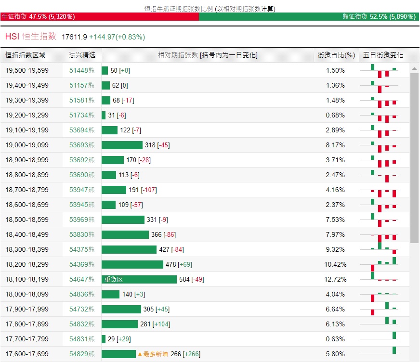Click the percentage 10.42%

click(x=335, y=265)
